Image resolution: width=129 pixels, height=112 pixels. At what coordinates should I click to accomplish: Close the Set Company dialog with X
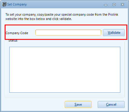click(x=122, y=5)
